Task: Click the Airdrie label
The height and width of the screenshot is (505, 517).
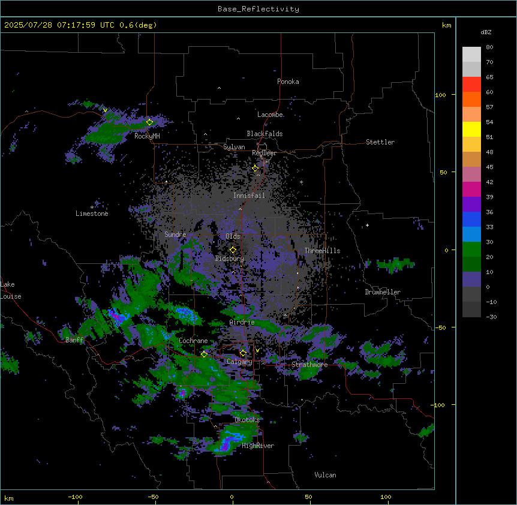Action: (242, 322)
